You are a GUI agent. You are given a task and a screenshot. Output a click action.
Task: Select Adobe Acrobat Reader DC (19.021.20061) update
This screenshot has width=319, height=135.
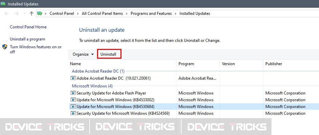click(x=114, y=78)
